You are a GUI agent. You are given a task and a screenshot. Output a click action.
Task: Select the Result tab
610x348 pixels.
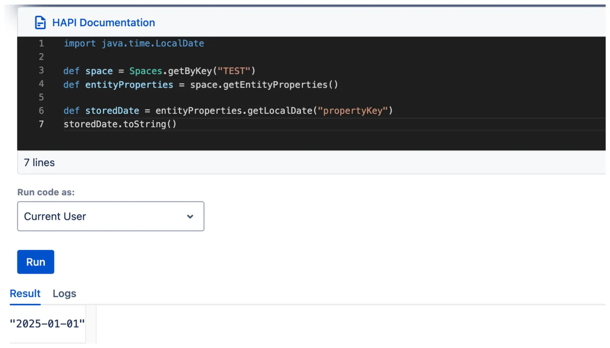pos(25,293)
